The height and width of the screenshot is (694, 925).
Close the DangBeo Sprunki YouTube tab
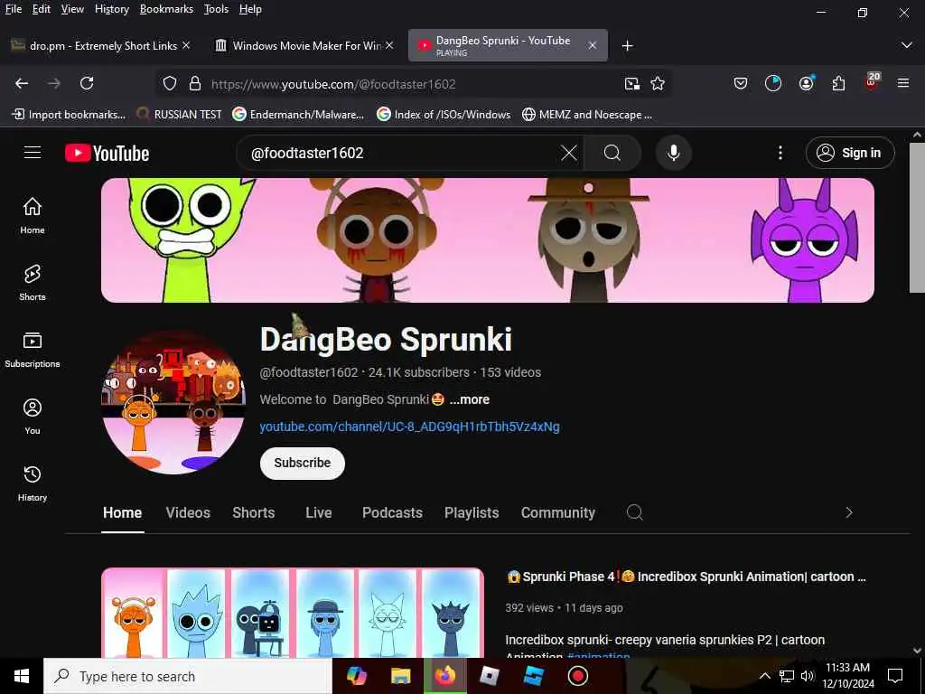coord(593,45)
